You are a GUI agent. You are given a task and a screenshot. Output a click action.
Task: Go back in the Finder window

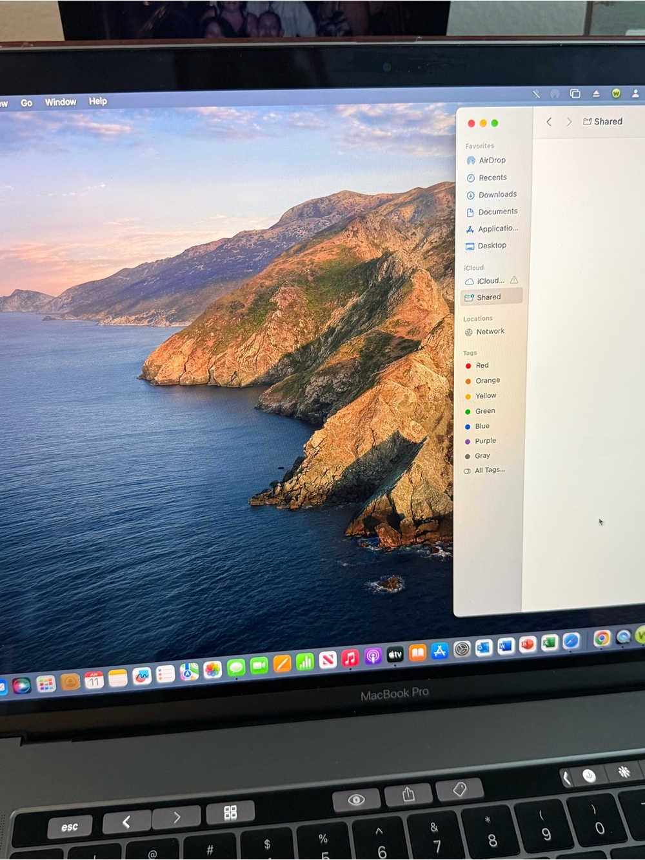pos(549,122)
